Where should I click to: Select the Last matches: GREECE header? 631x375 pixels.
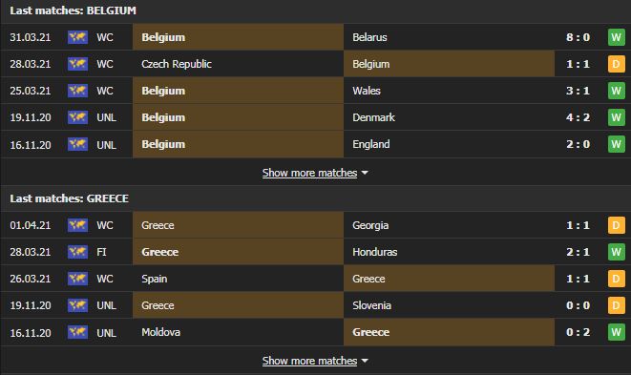tap(70, 198)
